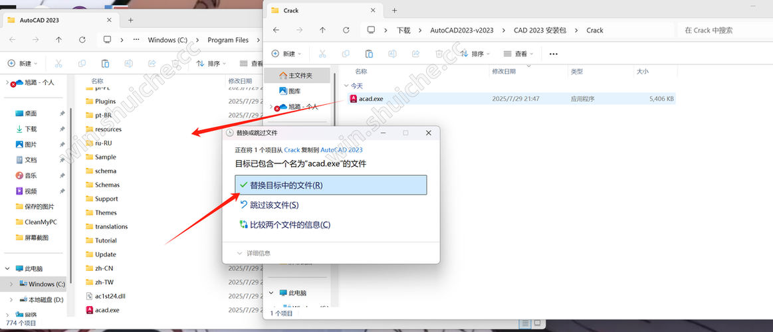773x332 pixels.
Task: Click the Copy icon in AutoCAD 2023 toolbar
Action: click(x=82, y=64)
